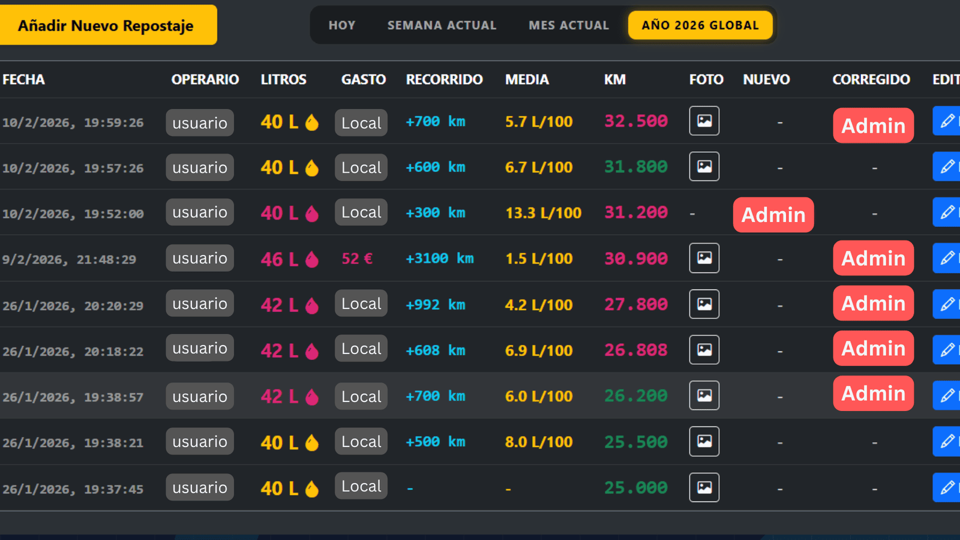Viewport: 960px width, 540px height.
Task: Click date 26/1/2026, 20:18:22
Action: [73, 352]
